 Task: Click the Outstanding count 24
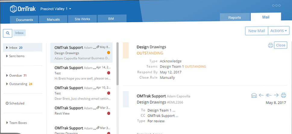point(30,84)
